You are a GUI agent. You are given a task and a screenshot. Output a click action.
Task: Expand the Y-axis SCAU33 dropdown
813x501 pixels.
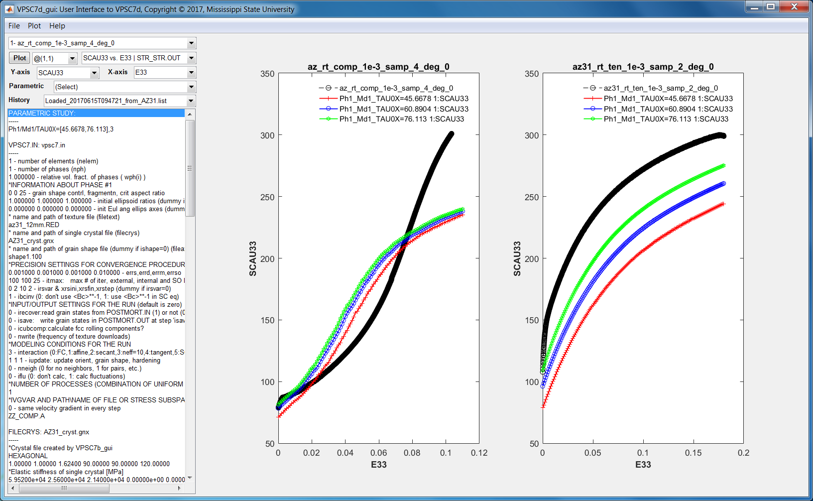(x=94, y=73)
